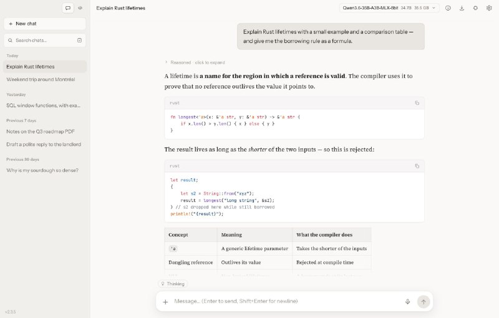
Task: Focus the Search chats field
Action: (45, 41)
